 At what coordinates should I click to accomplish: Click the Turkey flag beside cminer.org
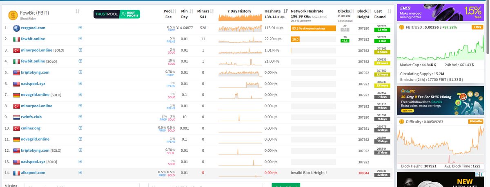pyautogui.click(x=16, y=128)
